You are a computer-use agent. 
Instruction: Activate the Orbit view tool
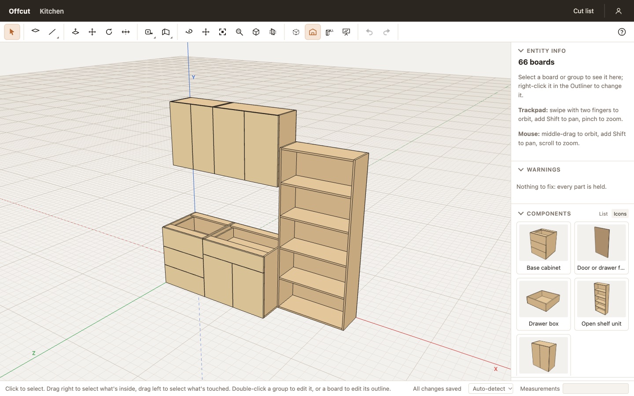(189, 32)
